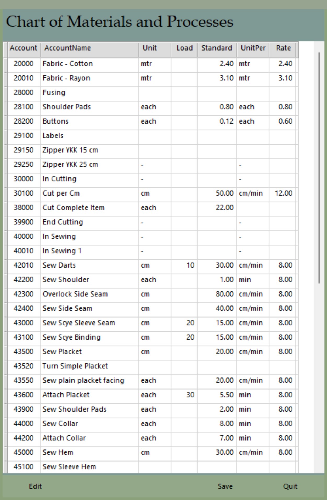Click the Load column header
The image size is (327, 500).
(184, 48)
